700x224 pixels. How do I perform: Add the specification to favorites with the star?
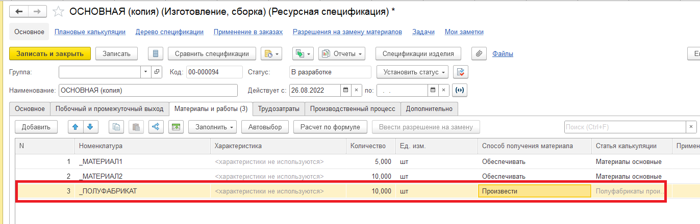[59, 11]
